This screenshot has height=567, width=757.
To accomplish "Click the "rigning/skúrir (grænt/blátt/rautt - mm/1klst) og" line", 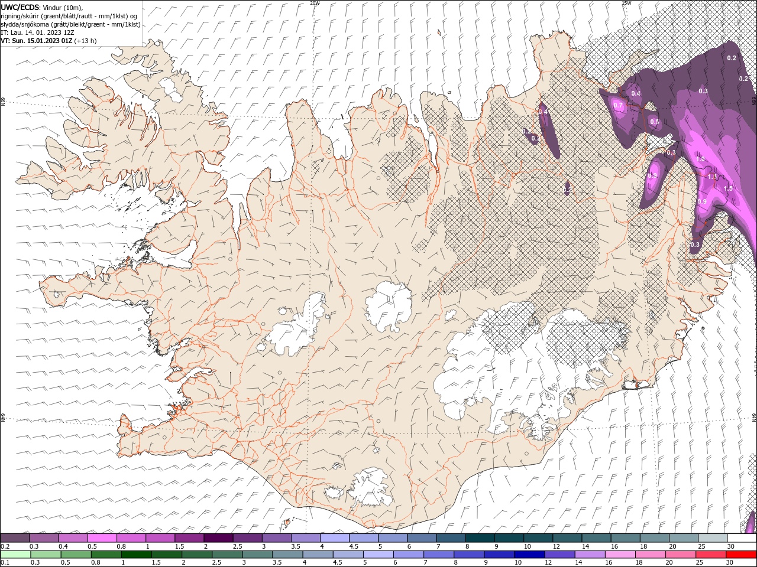I will click(69, 16).
